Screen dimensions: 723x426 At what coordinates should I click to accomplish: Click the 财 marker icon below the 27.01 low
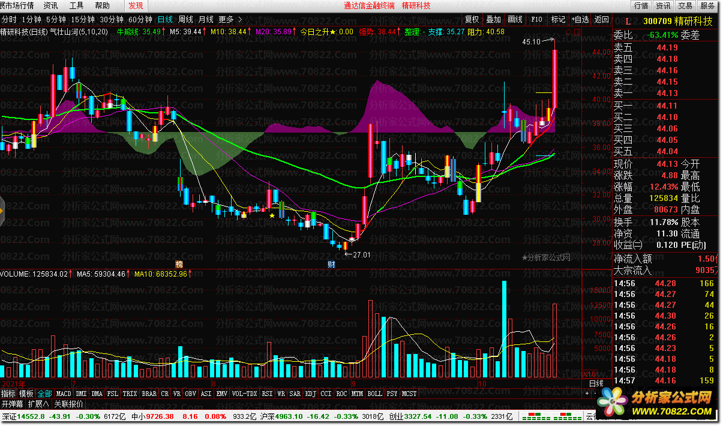pos(331,264)
